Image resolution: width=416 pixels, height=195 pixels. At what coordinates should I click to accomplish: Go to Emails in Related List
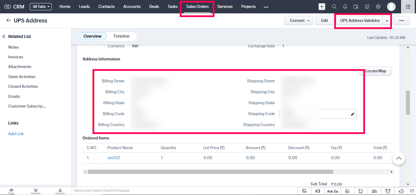click(x=14, y=96)
